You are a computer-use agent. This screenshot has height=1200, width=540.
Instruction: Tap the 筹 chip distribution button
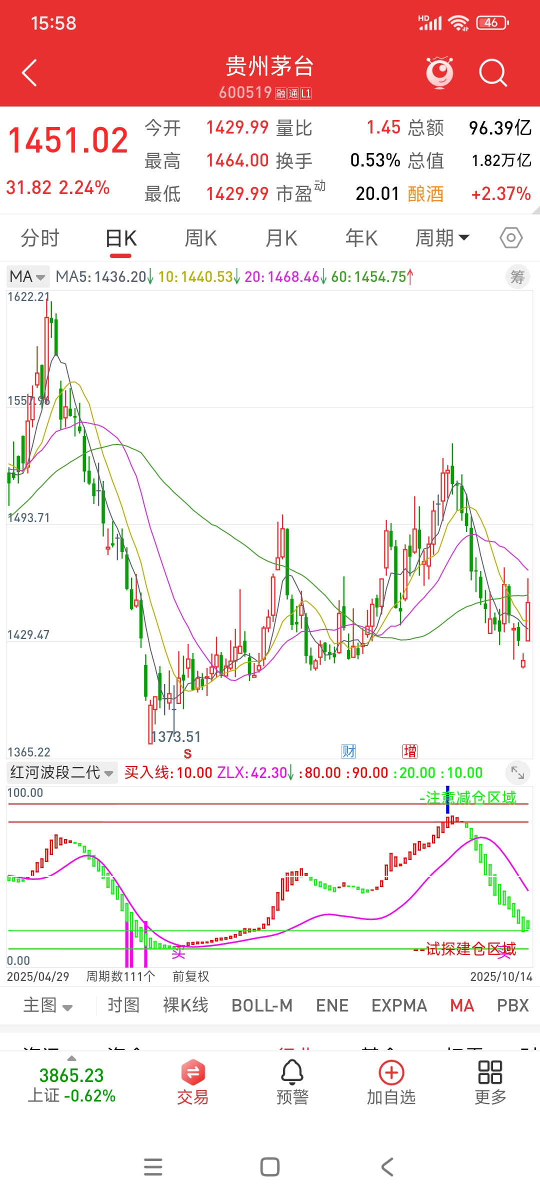click(517, 277)
